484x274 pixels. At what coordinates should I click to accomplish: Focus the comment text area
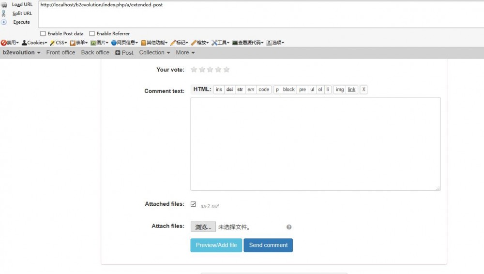pyautogui.click(x=316, y=144)
